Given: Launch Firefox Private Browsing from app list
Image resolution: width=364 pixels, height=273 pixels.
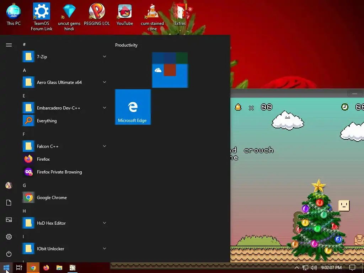Looking at the screenshot, I should [65, 172].
